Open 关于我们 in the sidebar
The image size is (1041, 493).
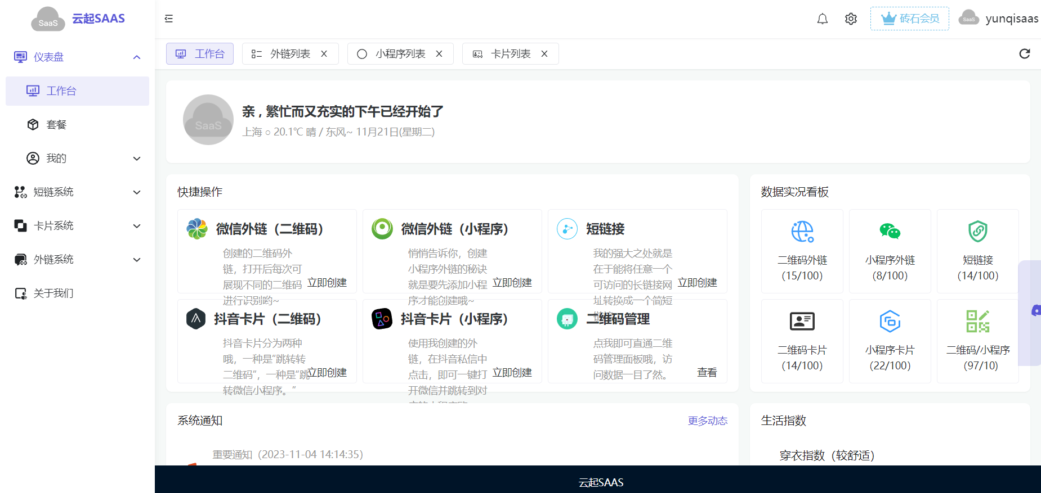(77, 293)
